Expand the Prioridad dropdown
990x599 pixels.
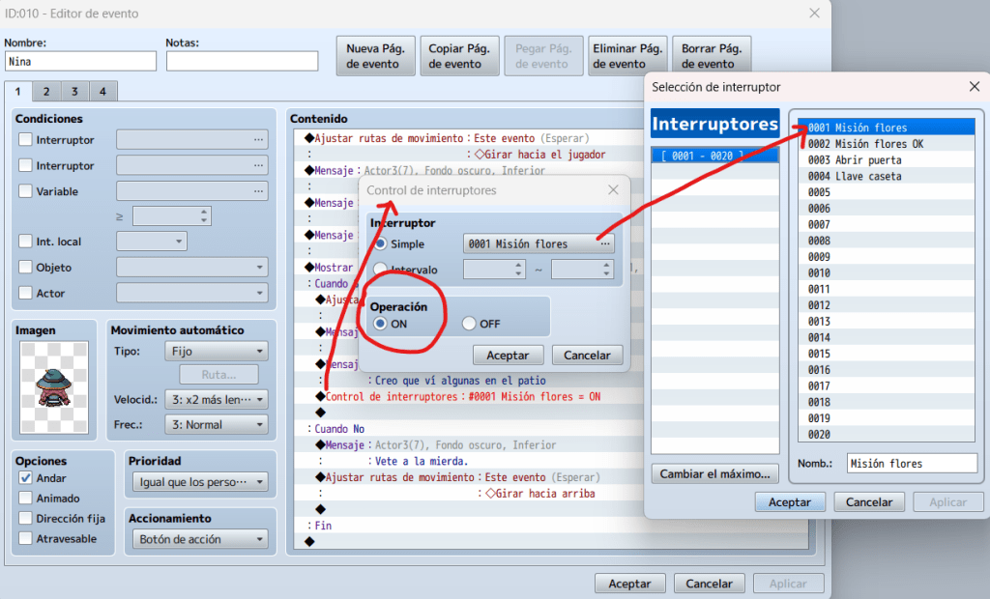pos(199,482)
